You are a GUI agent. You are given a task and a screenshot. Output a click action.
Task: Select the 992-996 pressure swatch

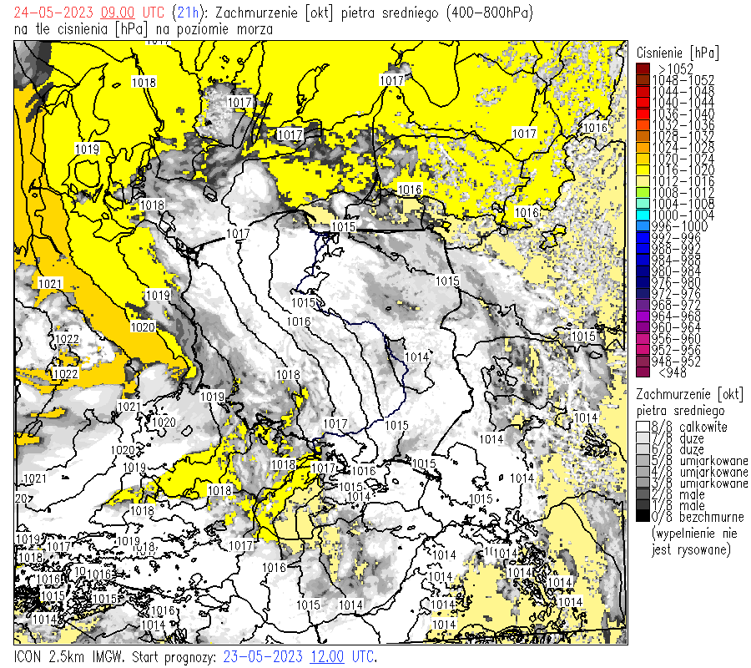pos(643,238)
